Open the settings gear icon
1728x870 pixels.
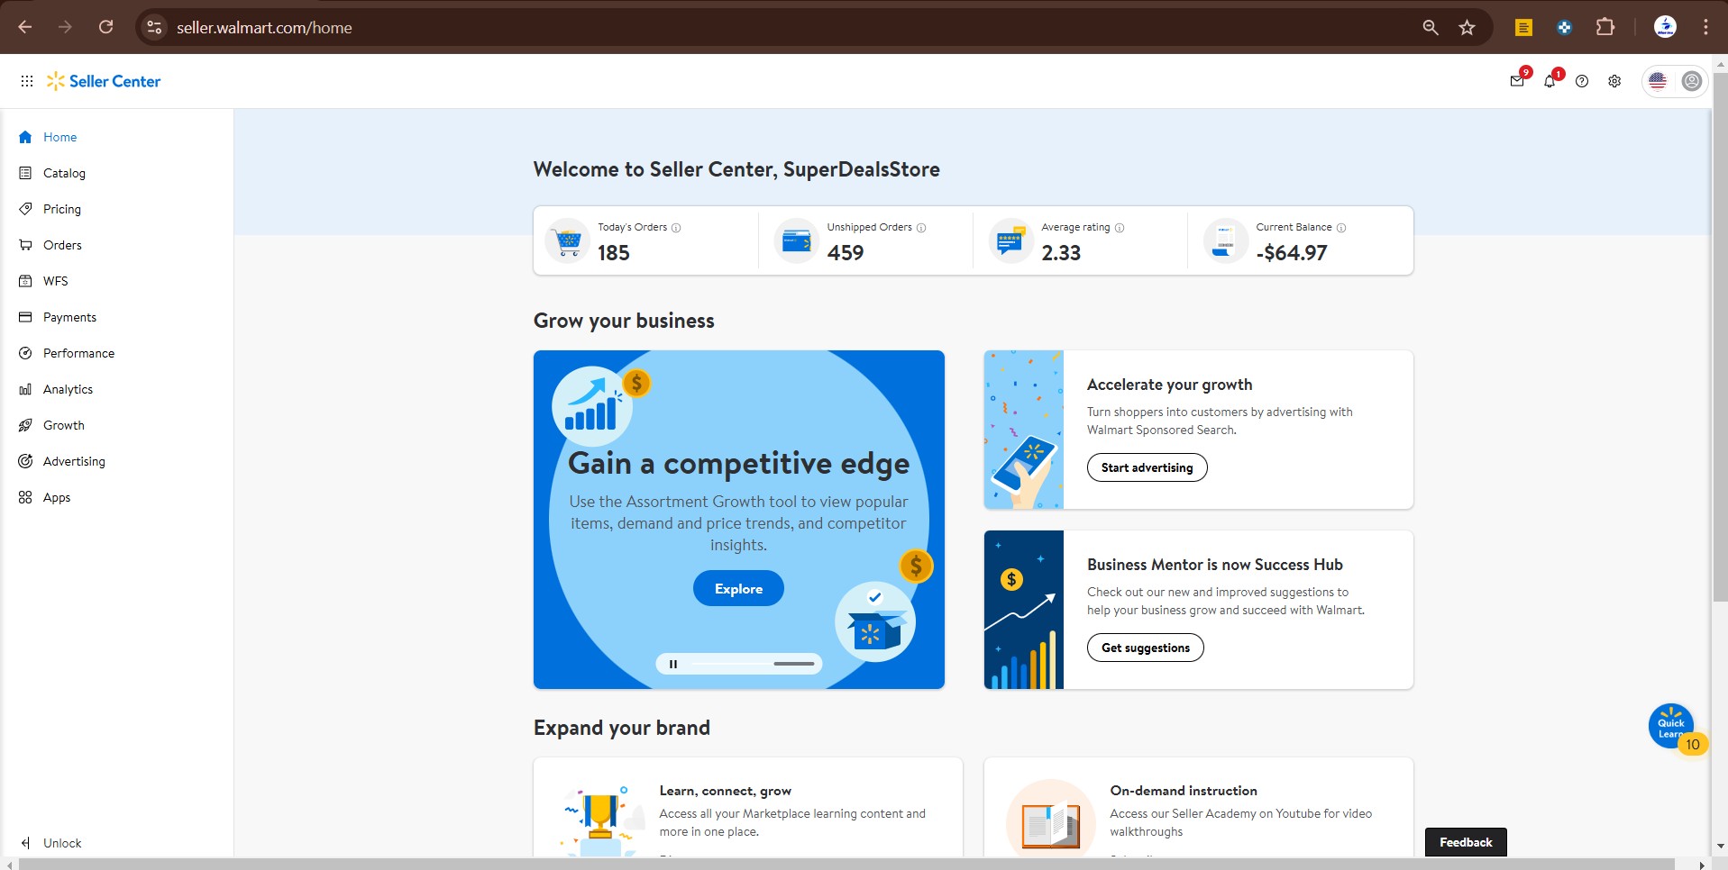(x=1614, y=81)
